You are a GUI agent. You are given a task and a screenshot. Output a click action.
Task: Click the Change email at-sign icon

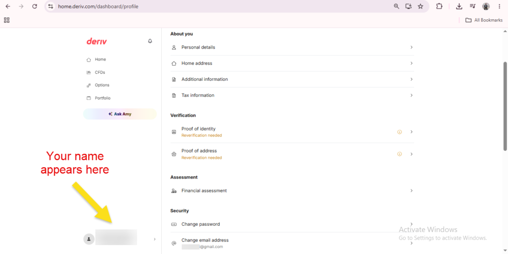[x=174, y=243]
